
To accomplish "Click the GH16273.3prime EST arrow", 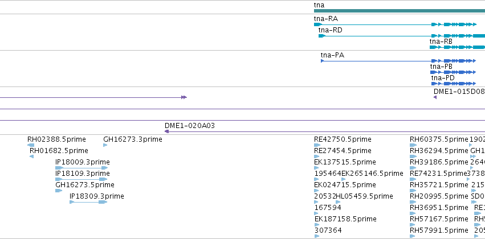I will [105, 145].
